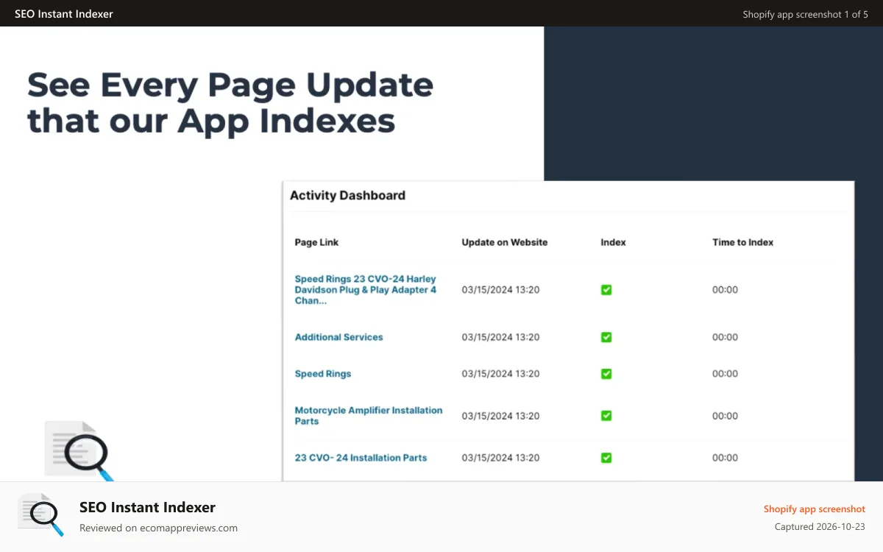883x552 pixels.
Task: Click index checkmark for Harley Davidson Plug & Play row
Action: coord(606,290)
